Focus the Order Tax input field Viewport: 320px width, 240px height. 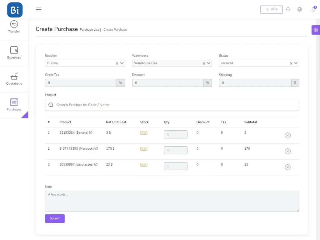click(81, 83)
